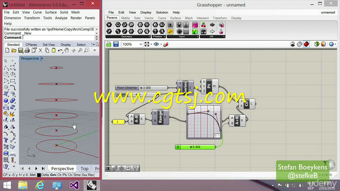The height and width of the screenshot is (191, 340).
Task: Select the Number Slider input icon
Action: click(170, 25)
